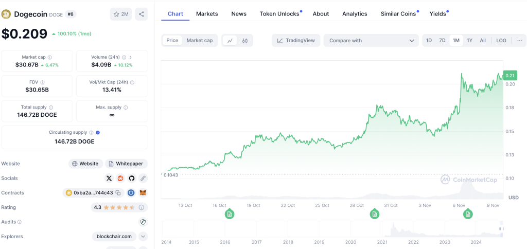Add Dogecoin to watchlist via star button

tap(121, 14)
